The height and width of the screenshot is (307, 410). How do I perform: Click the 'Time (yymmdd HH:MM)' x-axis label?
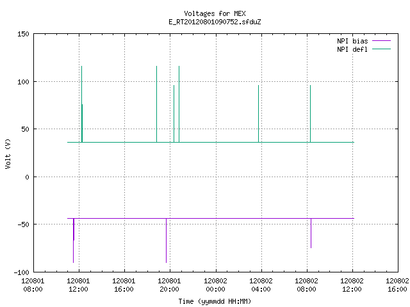tap(215, 301)
